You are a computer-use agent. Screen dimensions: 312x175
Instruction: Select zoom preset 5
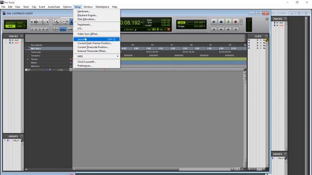47,29
